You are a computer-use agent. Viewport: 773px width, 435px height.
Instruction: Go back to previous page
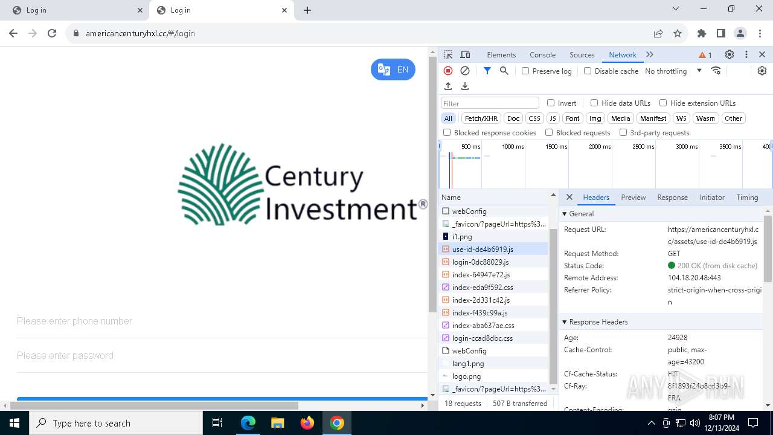[13, 33]
